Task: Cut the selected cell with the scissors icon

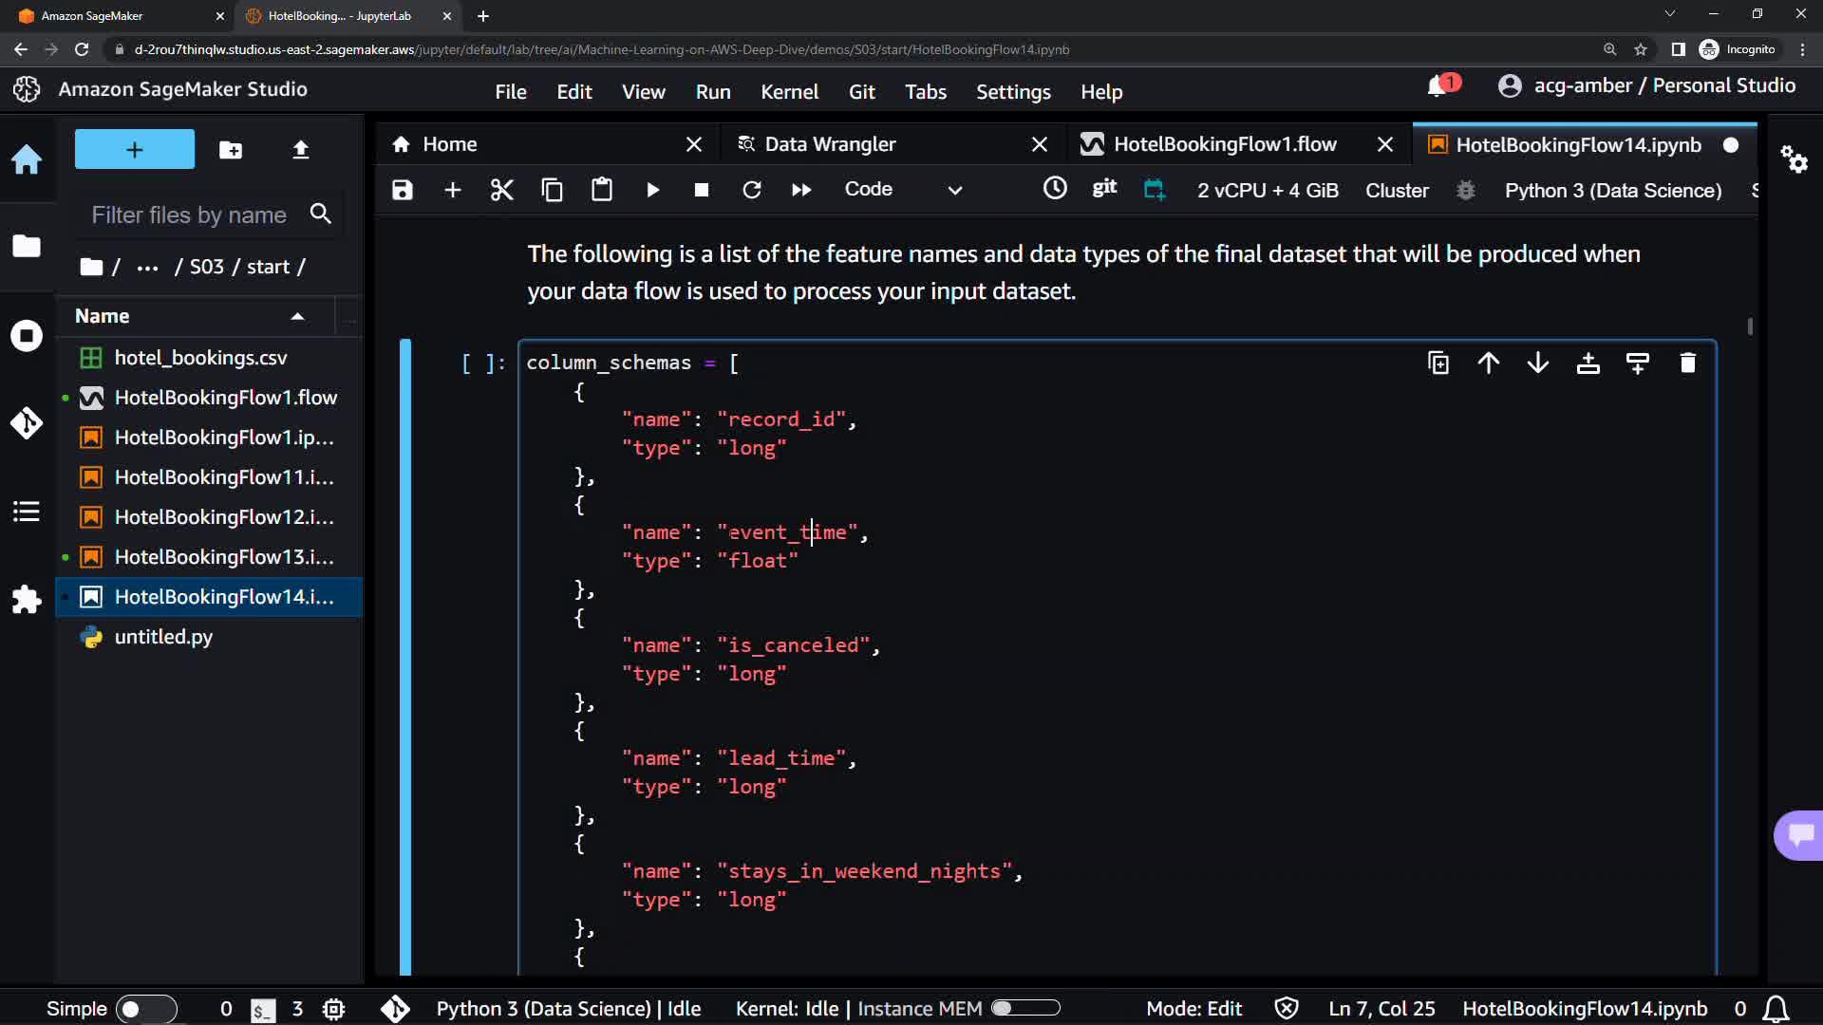Action: click(501, 190)
